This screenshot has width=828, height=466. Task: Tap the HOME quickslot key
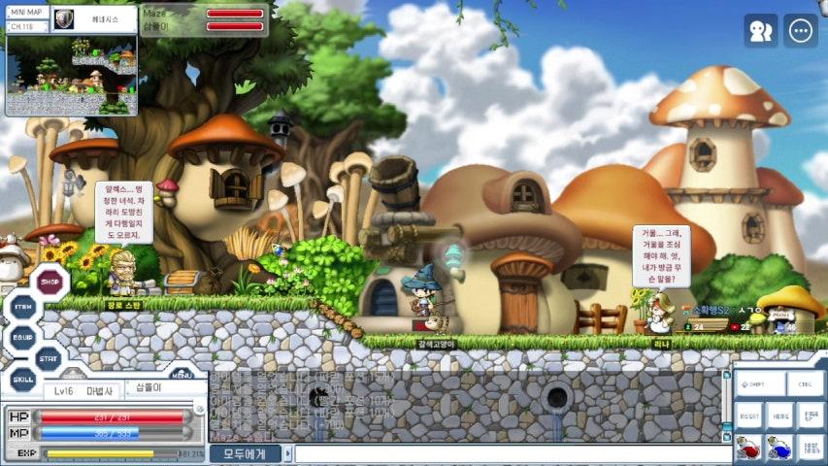click(780, 416)
